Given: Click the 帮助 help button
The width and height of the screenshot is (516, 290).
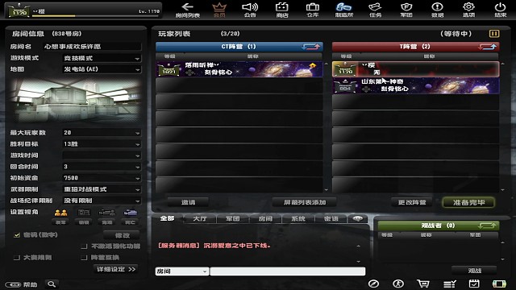Looking at the screenshot, I should click(22, 284).
